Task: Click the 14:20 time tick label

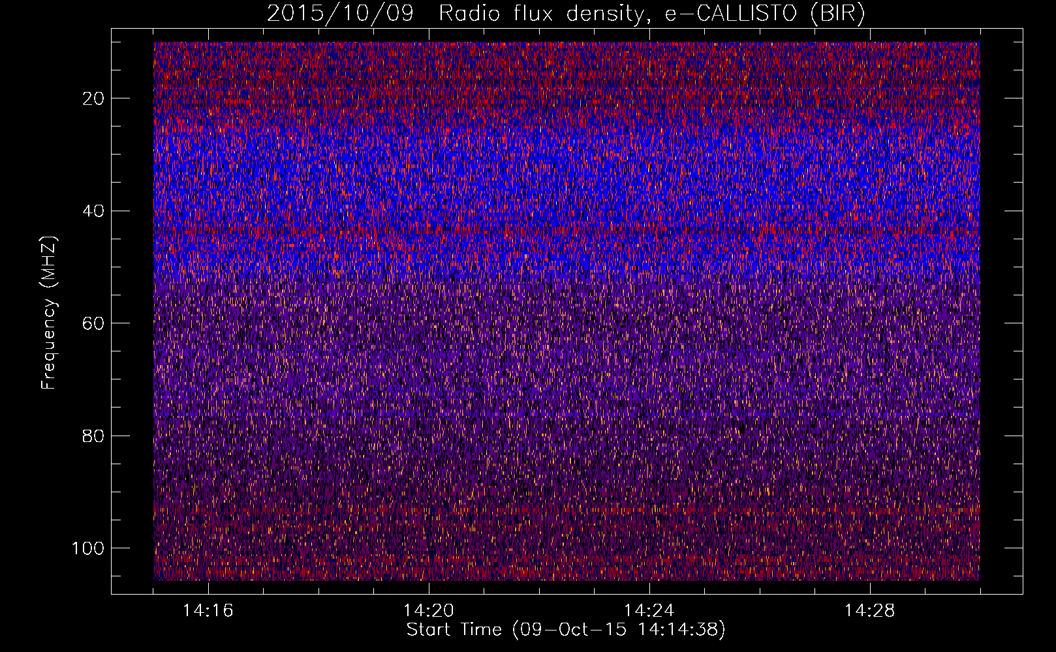Action: 429,611
